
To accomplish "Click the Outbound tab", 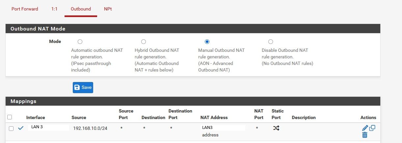I will tap(81, 9).
